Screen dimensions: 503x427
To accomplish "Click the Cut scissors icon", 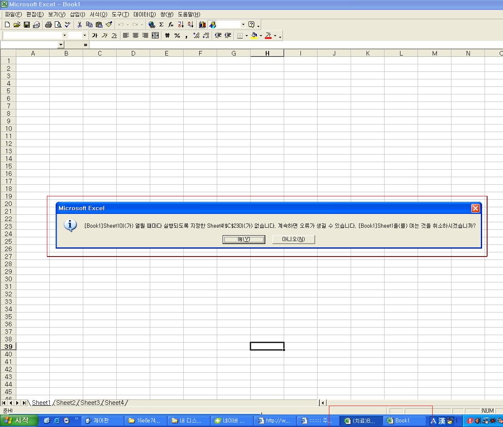I will [x=80, y=25].
